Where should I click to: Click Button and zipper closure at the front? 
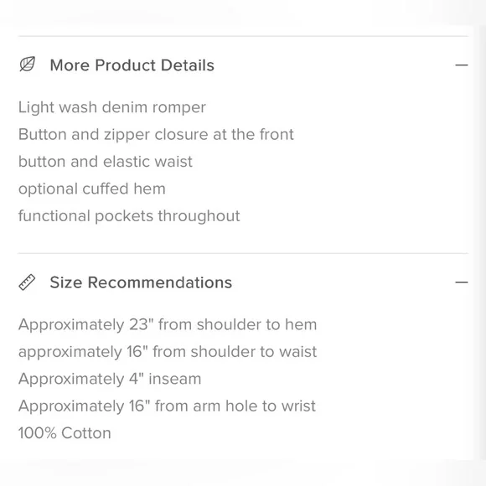156,135
